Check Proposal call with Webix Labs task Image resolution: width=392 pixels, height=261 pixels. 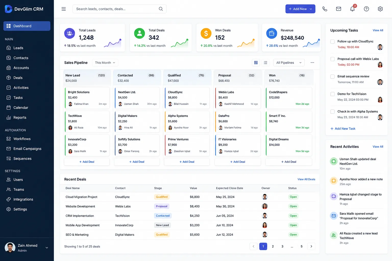pos(333,59)
